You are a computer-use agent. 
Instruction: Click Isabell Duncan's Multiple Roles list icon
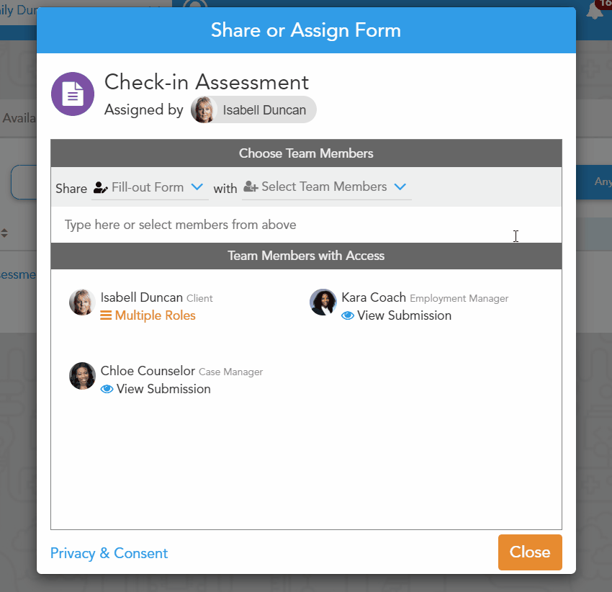106,315
